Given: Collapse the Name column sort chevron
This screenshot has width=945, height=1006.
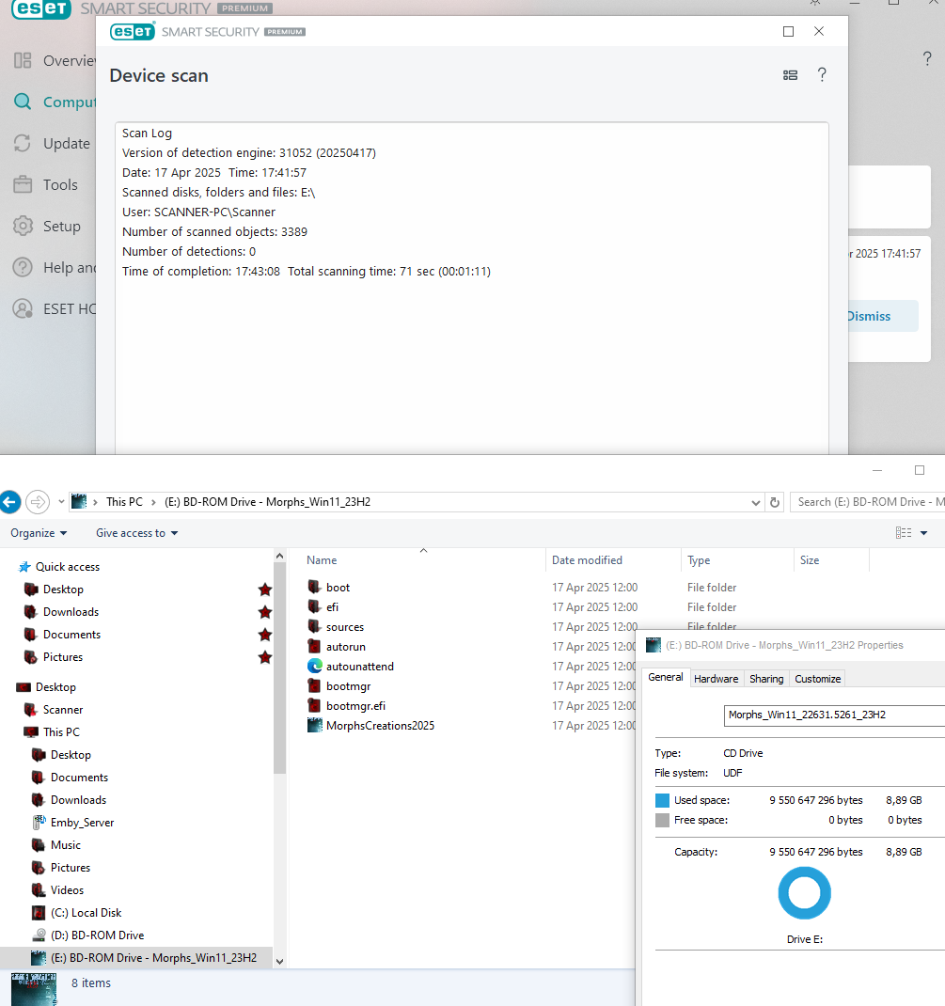Looking at the screenshot, I should pyautogui.click(x=423, y=551).
